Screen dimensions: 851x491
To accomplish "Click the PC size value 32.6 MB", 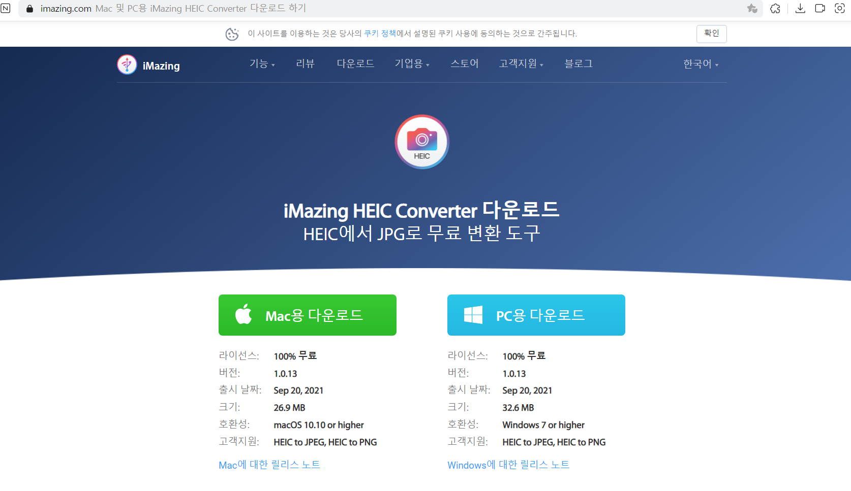I will pyautogui.click(x=519, y=408).
